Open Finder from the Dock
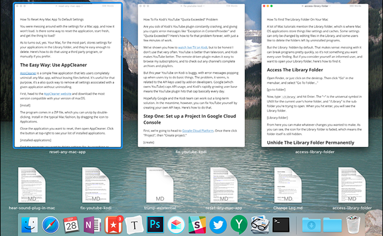This screenshot has height=236, width=383. click(x=28, y=224)
